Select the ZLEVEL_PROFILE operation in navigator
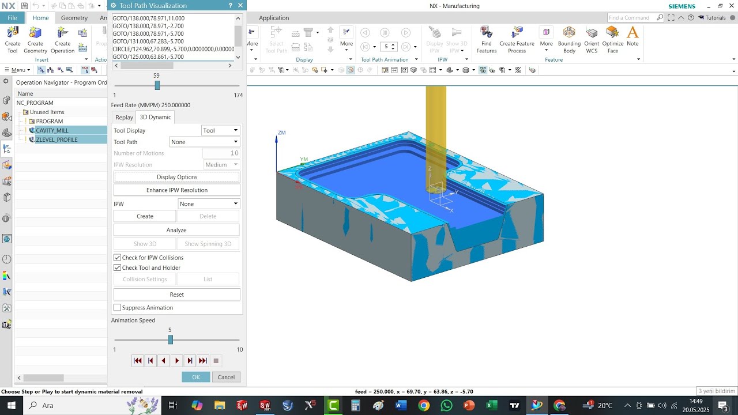Viewport: 738px width, 415px height. tap(57, 139)
